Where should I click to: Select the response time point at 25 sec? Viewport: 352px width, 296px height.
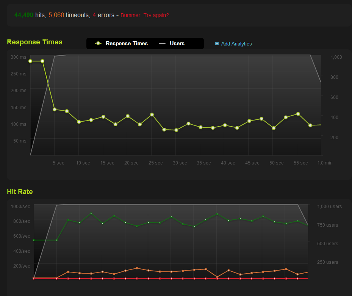tap(152, 114)
